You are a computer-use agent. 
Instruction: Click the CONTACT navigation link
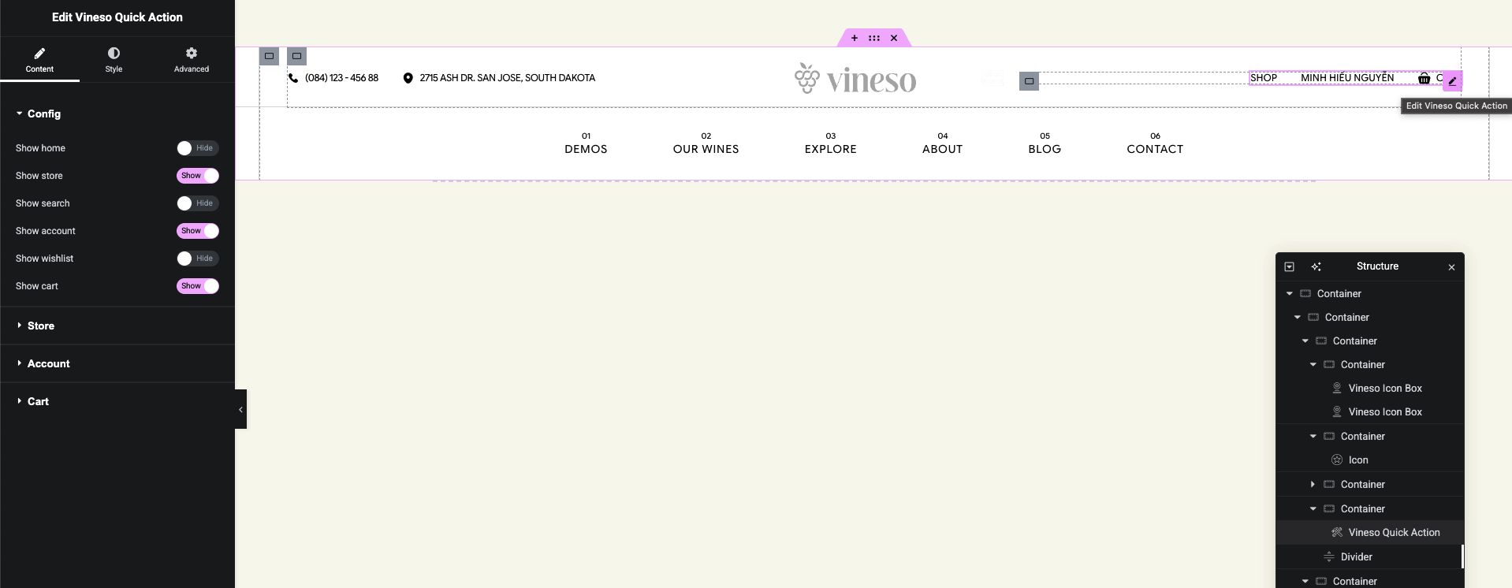1154,149
